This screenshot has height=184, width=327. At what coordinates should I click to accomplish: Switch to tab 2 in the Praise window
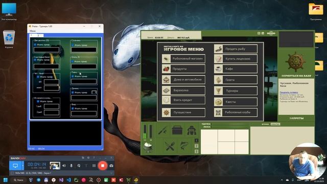(38, 35)
